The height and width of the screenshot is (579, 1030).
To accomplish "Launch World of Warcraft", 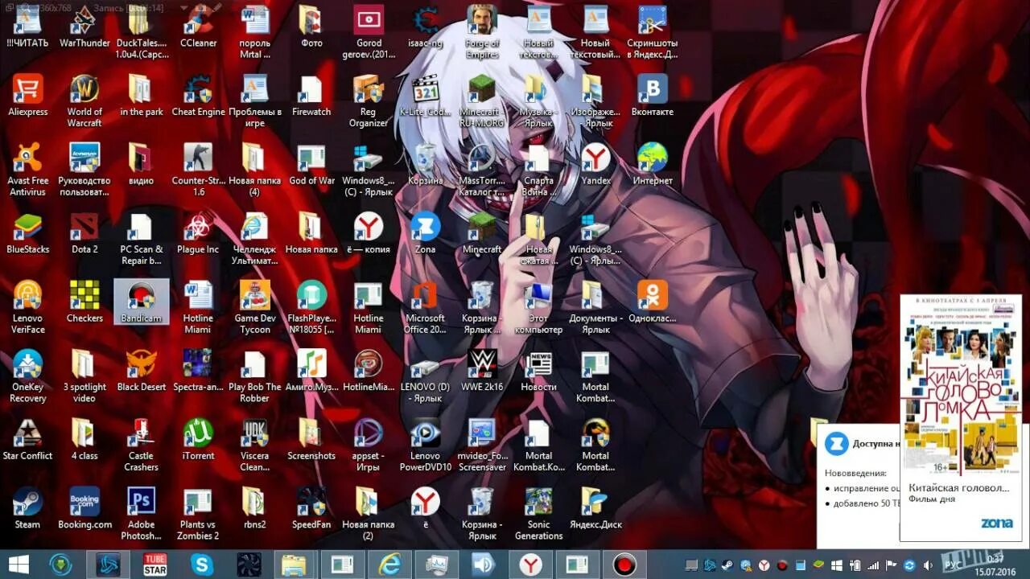I will [x=84, y=101].
